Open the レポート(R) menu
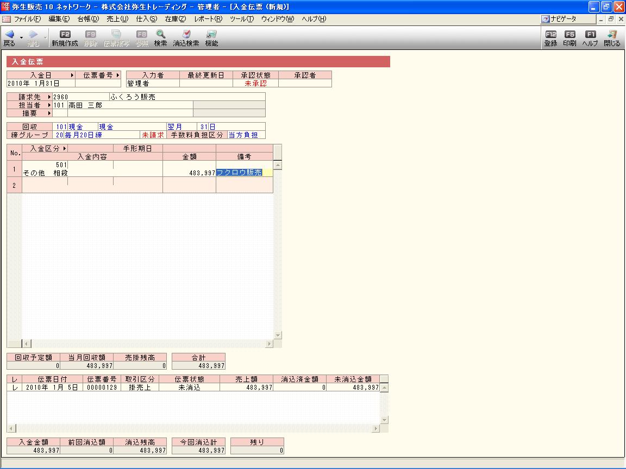The width and height of the screenshot is (626, 469). (x=208, y=19)
